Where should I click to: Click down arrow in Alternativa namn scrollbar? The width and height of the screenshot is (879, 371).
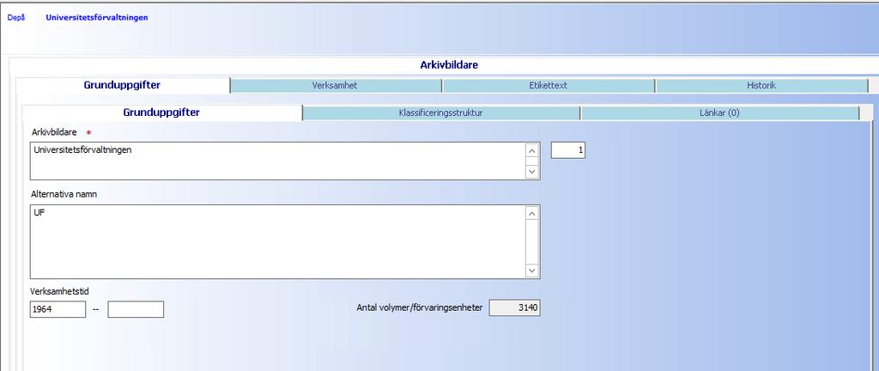coord(532,271)
